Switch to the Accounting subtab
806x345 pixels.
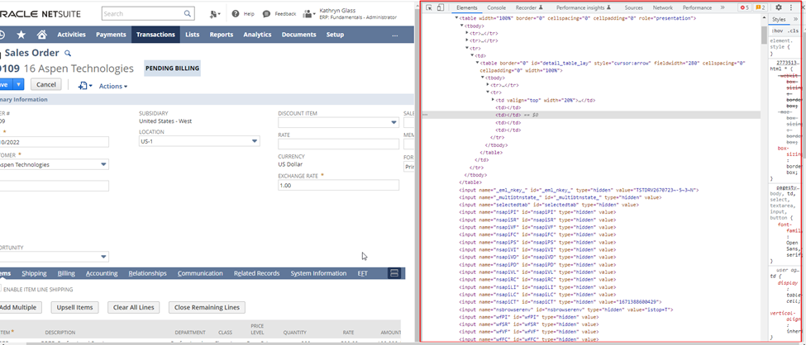[102, 273]
